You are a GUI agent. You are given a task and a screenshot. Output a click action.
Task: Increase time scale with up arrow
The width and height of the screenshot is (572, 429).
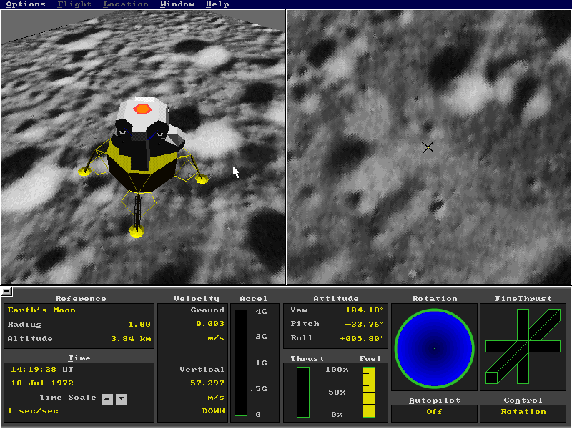click(107, 399)
